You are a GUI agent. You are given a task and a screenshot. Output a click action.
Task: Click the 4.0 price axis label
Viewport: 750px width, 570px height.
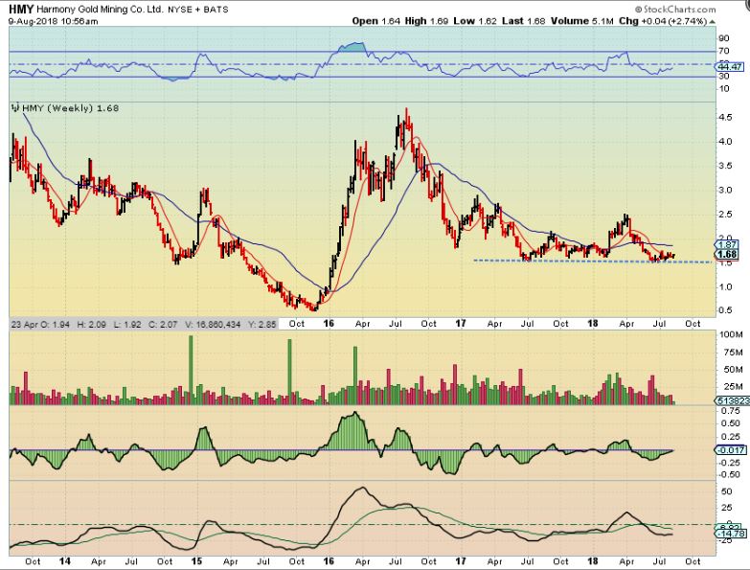tap(726, 142)
